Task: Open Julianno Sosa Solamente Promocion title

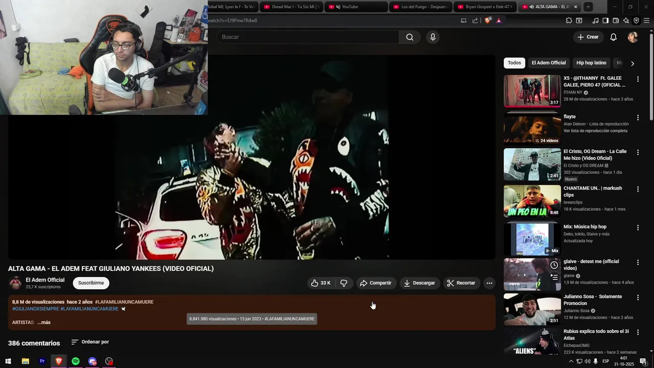Action: click(593, 300)
